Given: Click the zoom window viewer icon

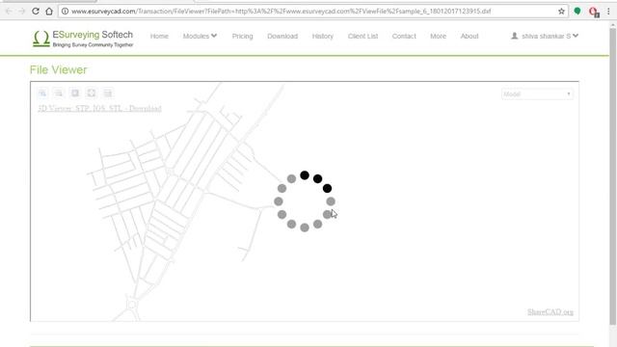Looking at the screenshot, I should 75,93.
